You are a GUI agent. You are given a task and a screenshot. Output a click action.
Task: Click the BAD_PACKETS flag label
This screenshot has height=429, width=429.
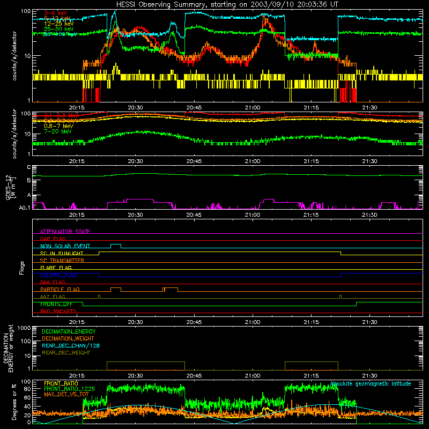tap(58, 311)
